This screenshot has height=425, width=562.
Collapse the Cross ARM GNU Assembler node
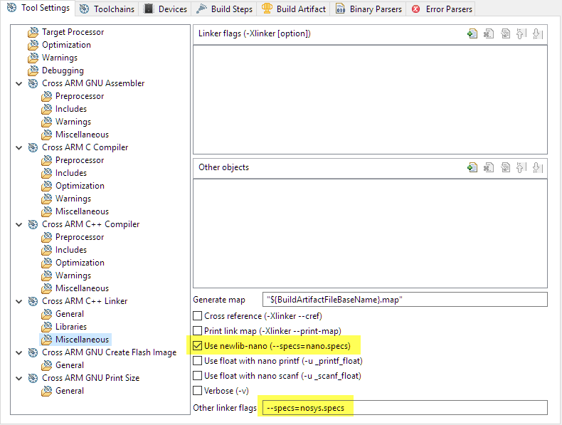pyautogui.click(x=18, y=83)
